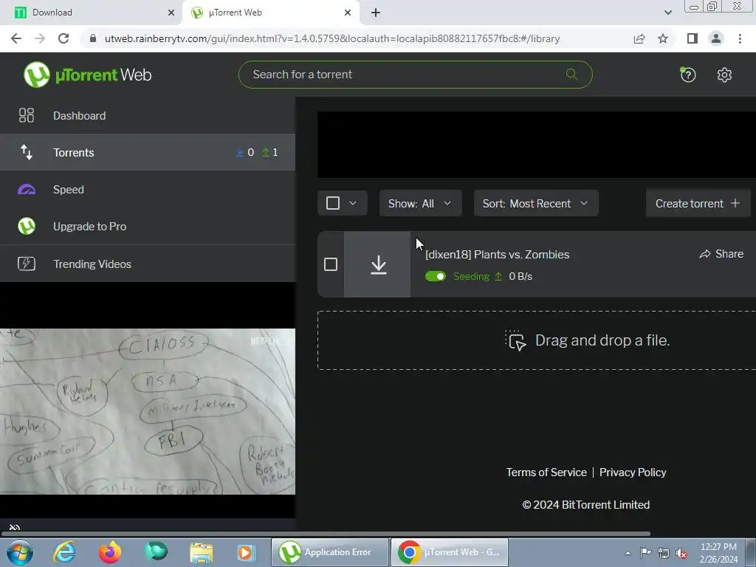Image resolution: width=756 pixels, height=567 pixels.
Task: Click the µTorrent Web Chrome taskbar button
Action: pyautogui.click(x=450, y=552)
